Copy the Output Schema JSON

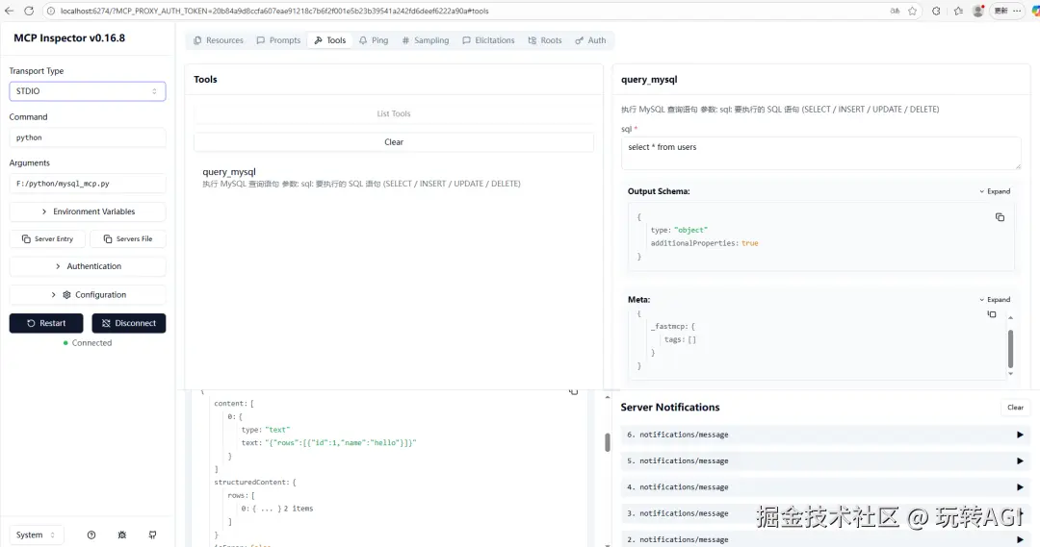[x=1000, y=217]
